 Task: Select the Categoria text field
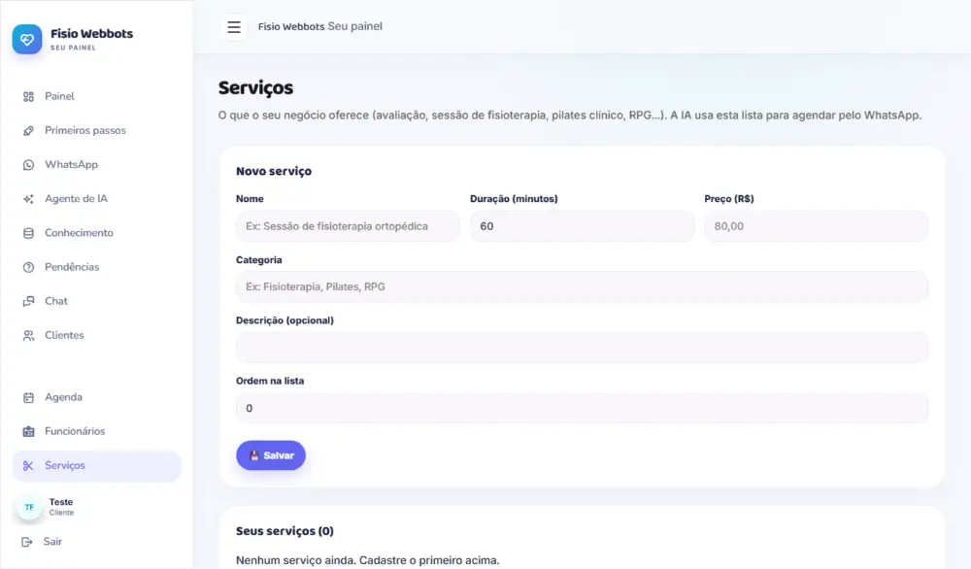click(x=582, y=286)
